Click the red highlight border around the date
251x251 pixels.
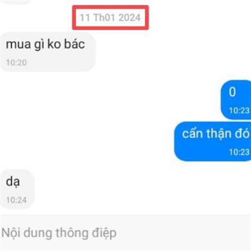(x=110, y=7)
